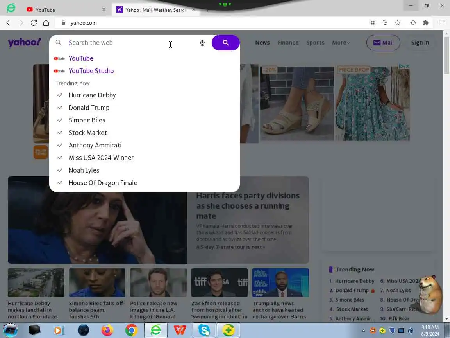Start voice search with microphone icon
This screenshot has height=338, width=450.
pos(202,43)
